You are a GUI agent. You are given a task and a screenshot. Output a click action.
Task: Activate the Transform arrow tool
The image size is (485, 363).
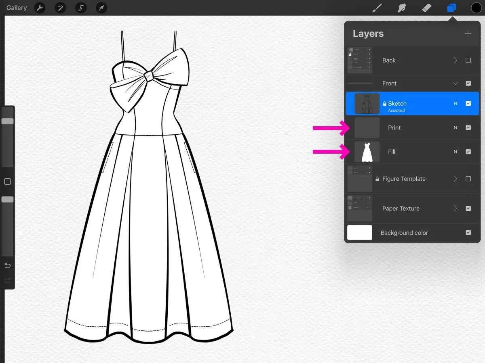click(101, 8)
